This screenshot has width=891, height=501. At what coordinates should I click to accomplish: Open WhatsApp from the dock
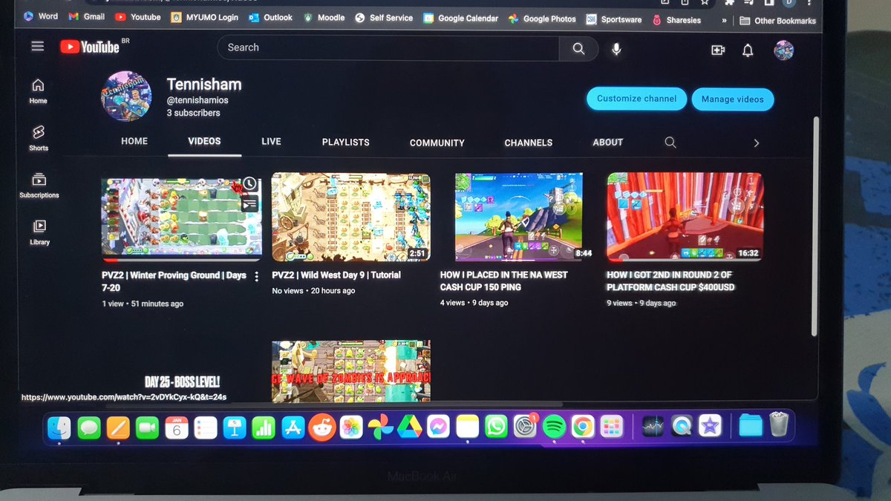[495, 427]
